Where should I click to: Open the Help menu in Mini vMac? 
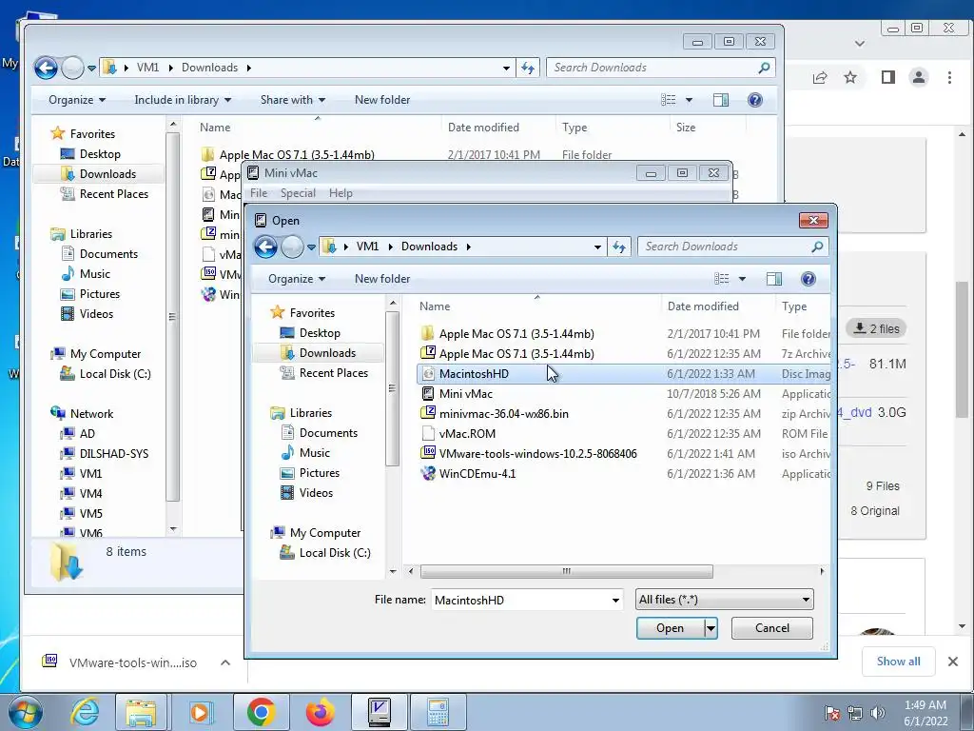coord(341,193)
